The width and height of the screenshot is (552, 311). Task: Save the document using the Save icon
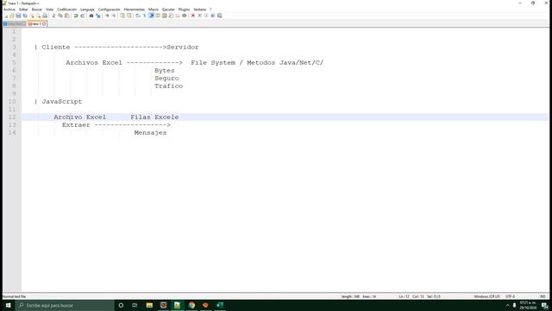click(18, 16)
